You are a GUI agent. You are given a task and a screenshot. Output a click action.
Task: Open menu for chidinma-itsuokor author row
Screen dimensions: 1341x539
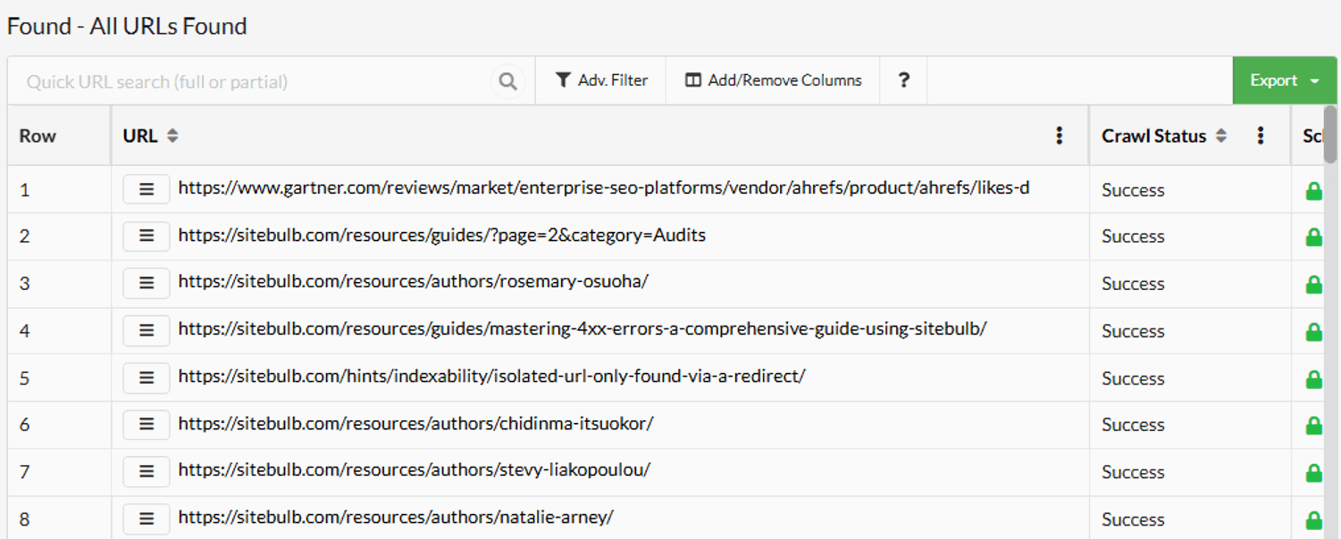(147, 424)
